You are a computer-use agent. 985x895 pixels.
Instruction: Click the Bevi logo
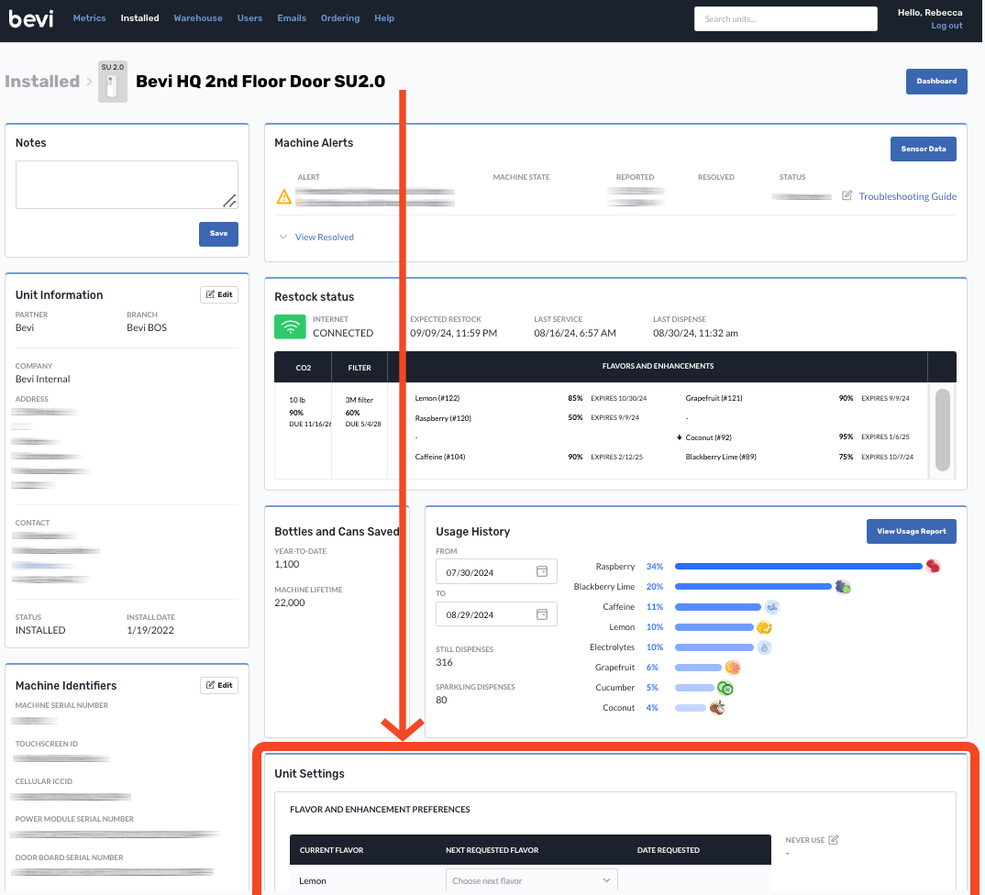31,18
